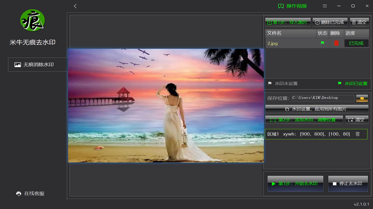This screenshot has width=373, height=209.
Task: Click the green 痕 app logo
Action: 32,20
